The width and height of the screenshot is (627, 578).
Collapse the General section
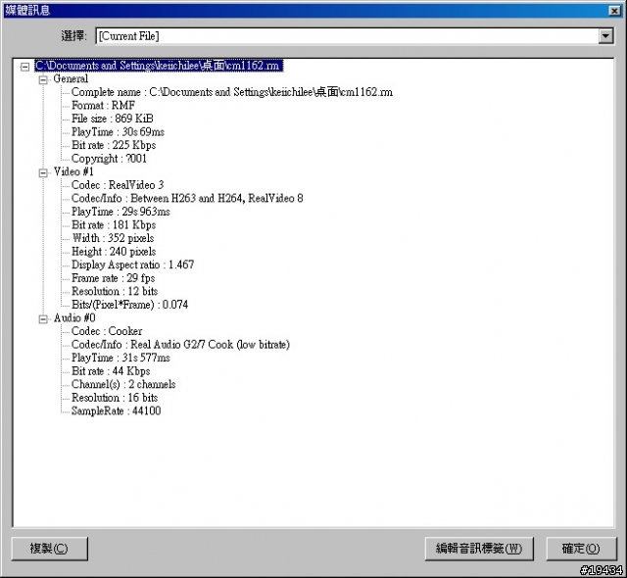pyautogui.click(x=43, y=80)
